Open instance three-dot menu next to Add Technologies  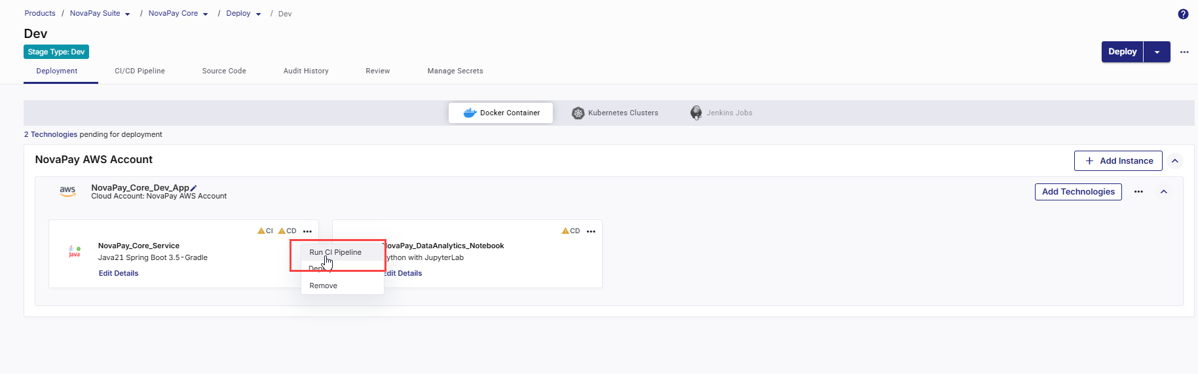click(1138, 192)
